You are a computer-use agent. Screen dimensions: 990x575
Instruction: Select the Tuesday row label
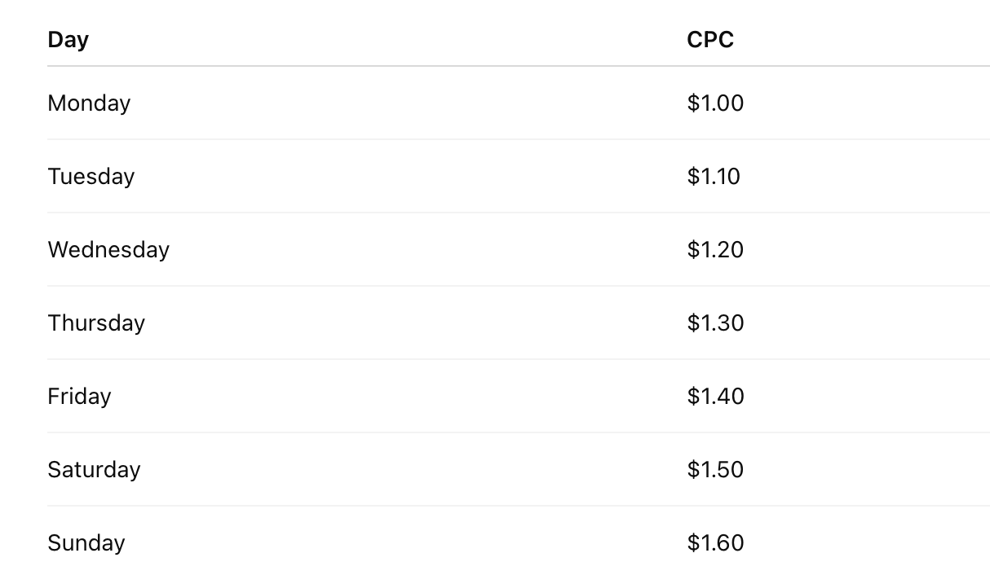(91, 177)
